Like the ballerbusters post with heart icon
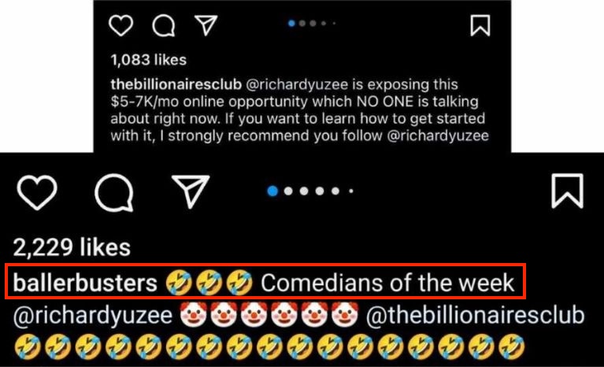Image resolution: width=604 pixels, height=367 pixels. (37, 192)
